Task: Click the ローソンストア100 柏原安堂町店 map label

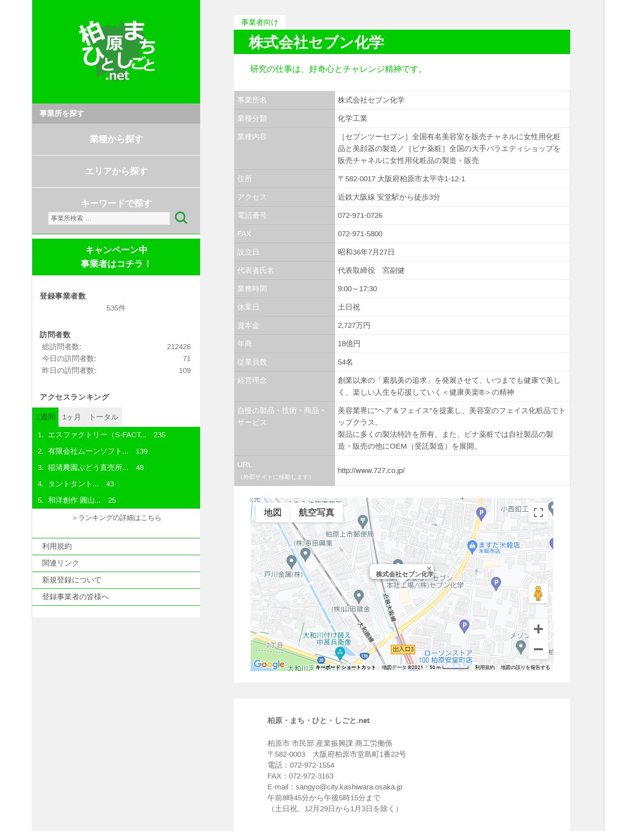Action: tap(445, 657)
